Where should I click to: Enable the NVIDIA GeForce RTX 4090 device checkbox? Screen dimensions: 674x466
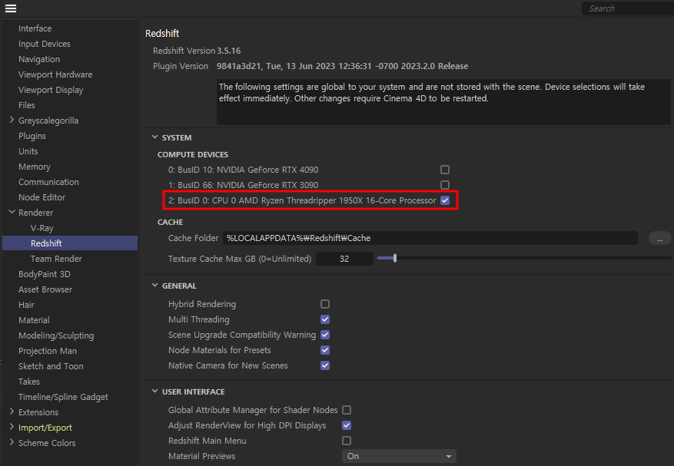[x=445, y=170]
